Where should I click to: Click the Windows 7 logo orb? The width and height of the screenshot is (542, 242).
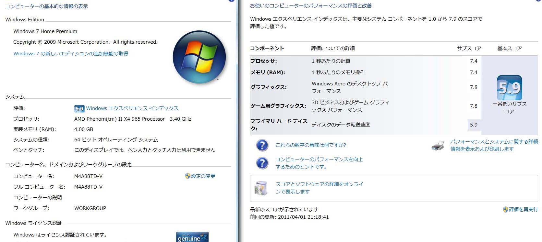click(x=199, y=57)
